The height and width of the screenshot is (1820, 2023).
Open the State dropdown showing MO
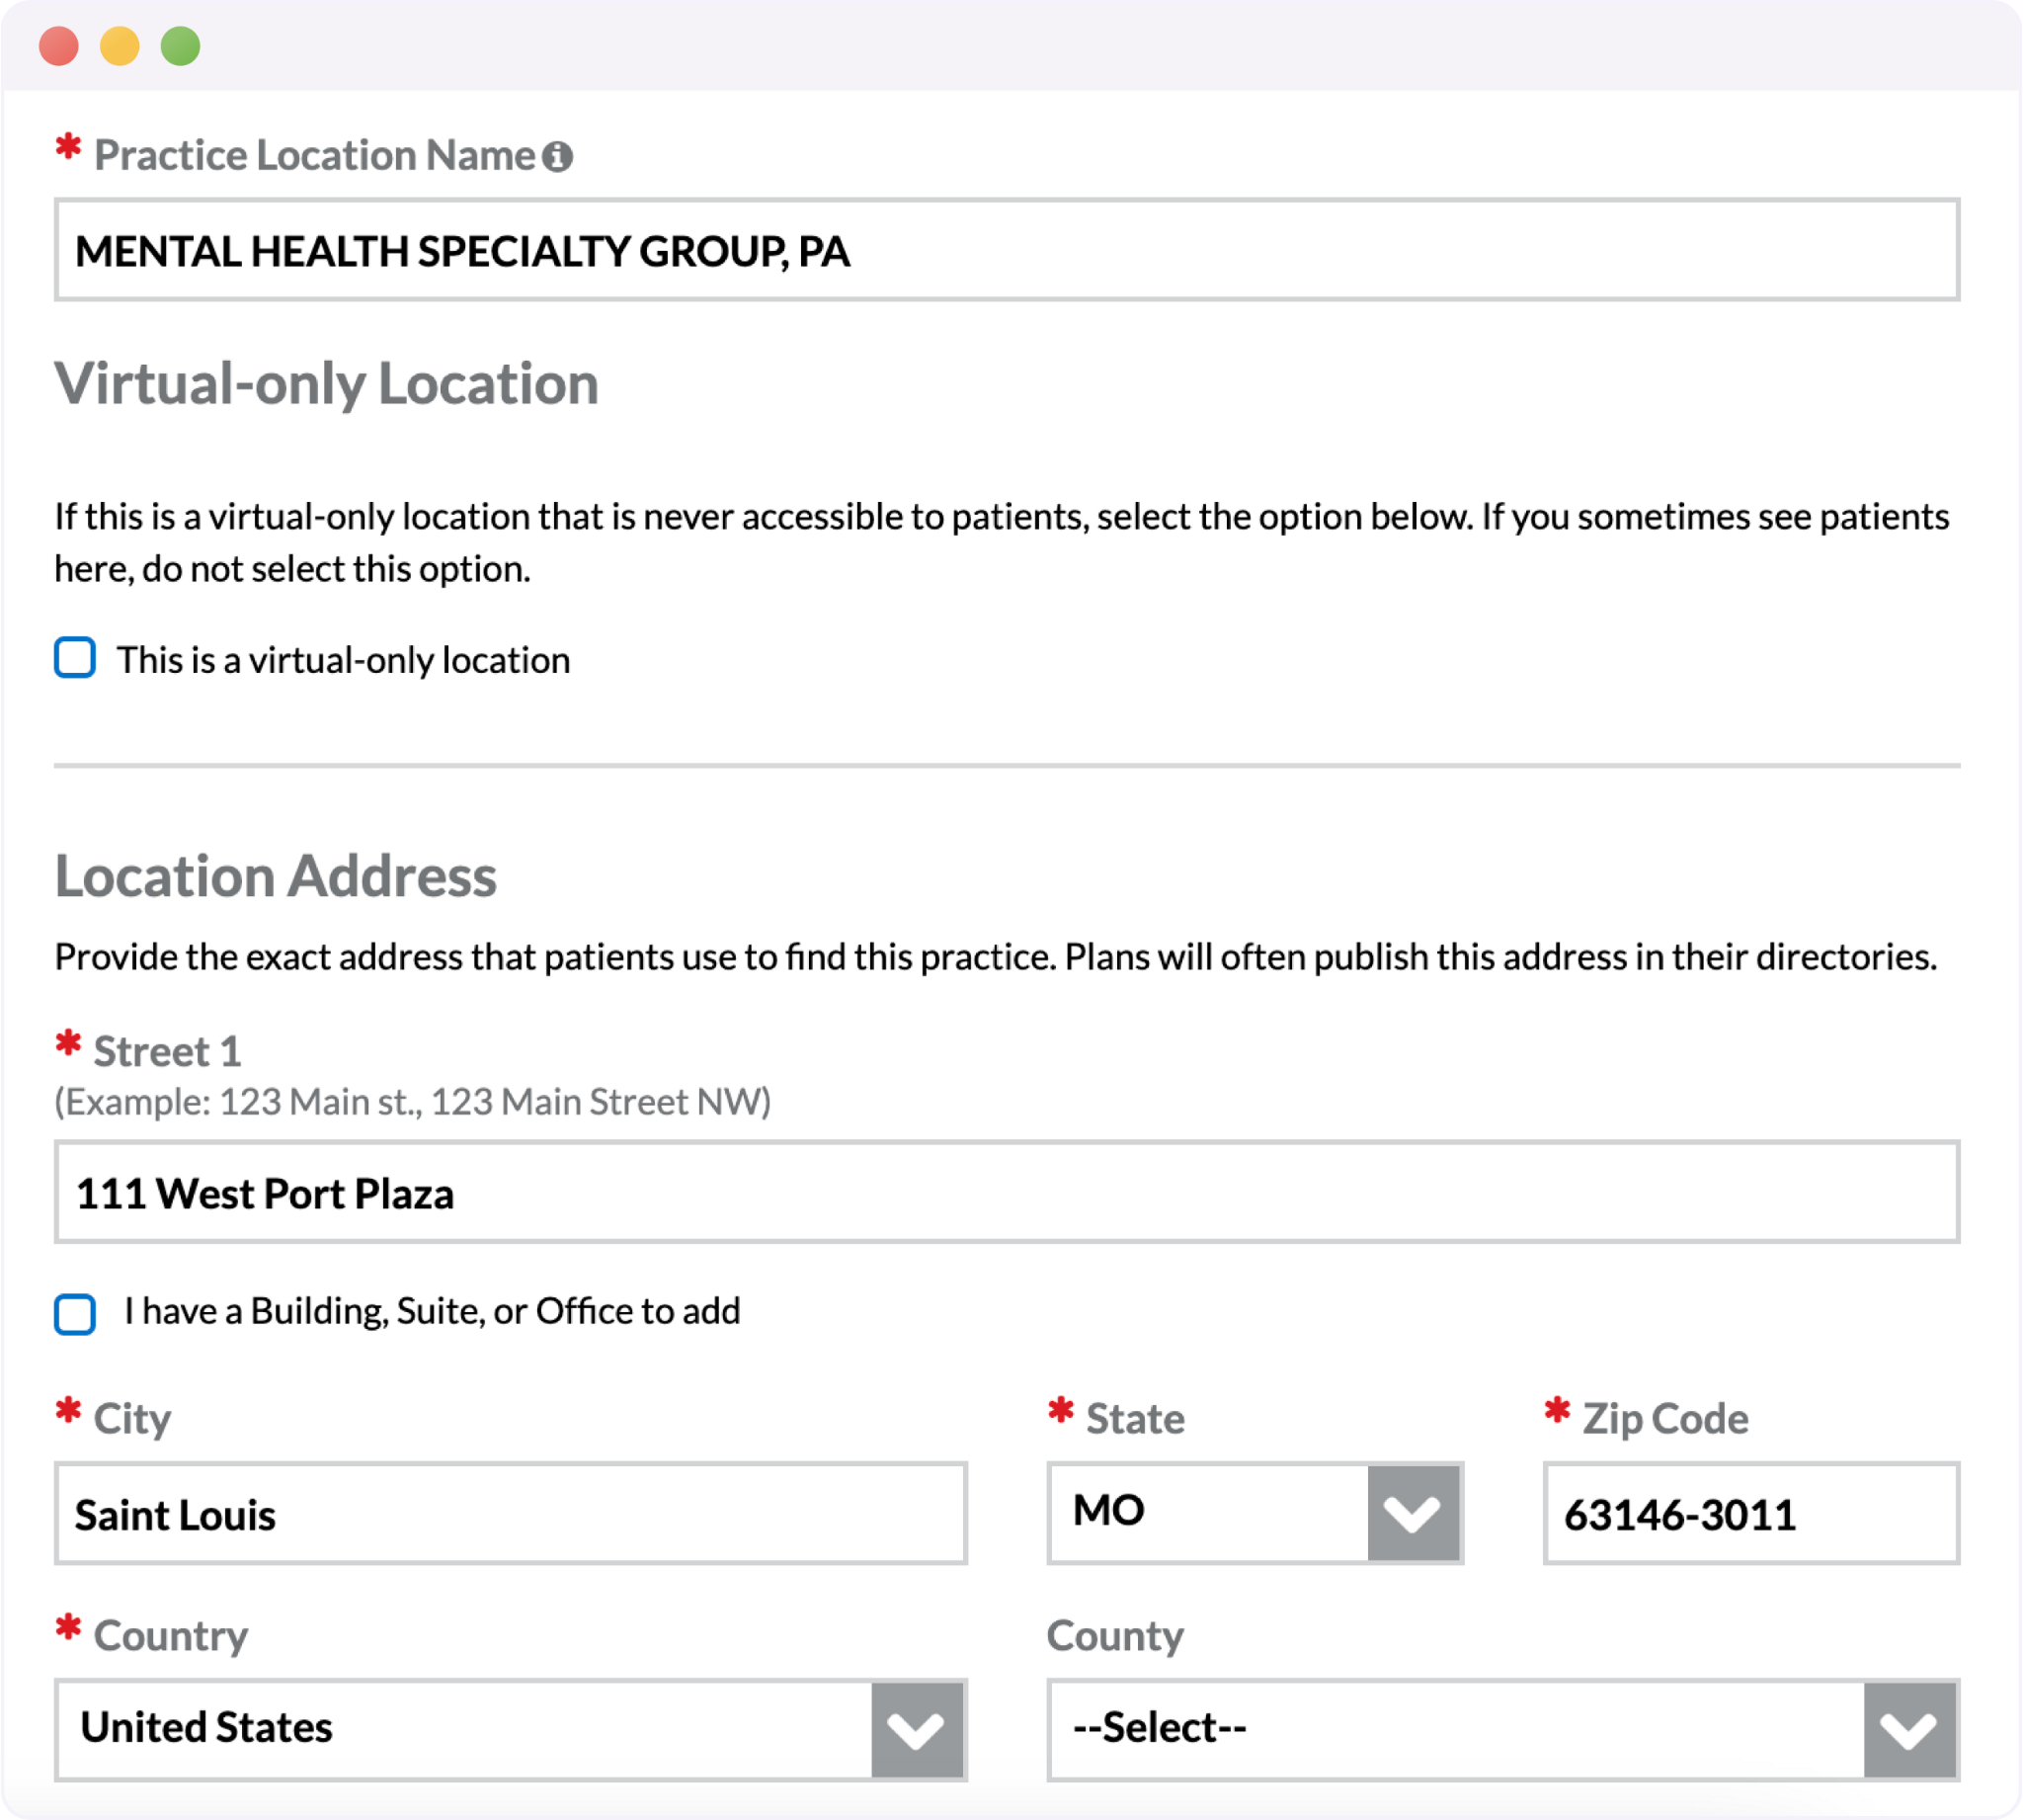[x=1254, y=1513]
